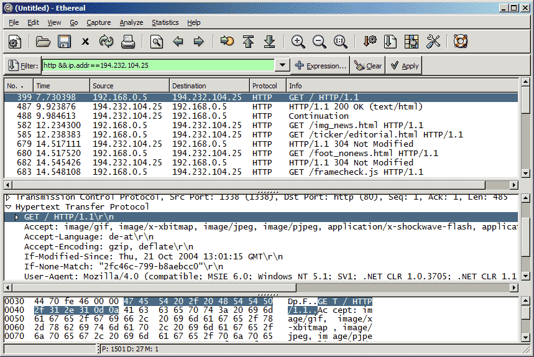
Task: Open the File menu
Action: pyautogui.click(x=14, y=22)
